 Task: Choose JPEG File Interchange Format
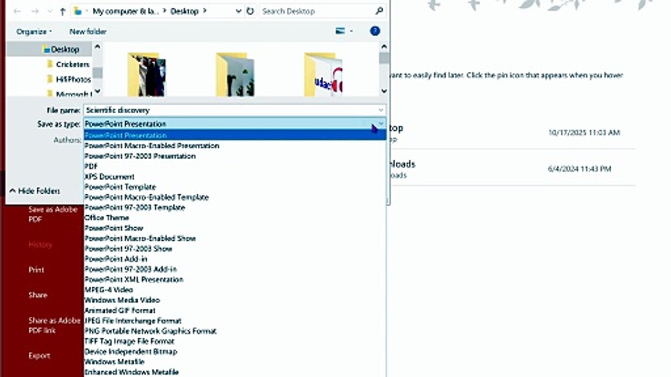pyautogui.click(x=235, y=320)
